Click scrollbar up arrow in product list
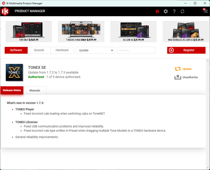Screen dimensions: 210x170 (x=208, y=60)
